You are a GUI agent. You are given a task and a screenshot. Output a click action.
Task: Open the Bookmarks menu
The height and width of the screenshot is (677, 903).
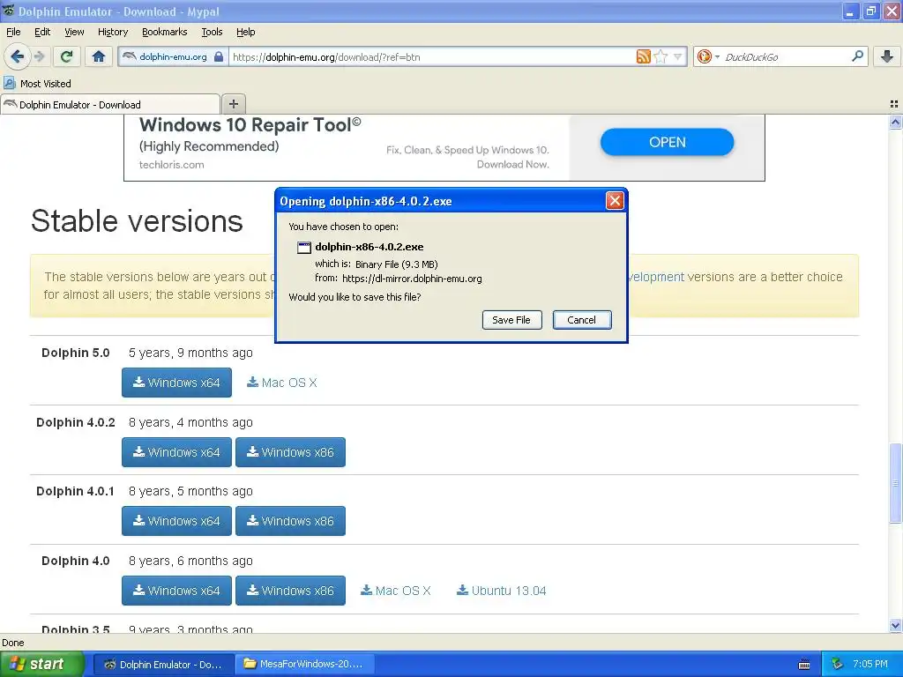[165, 32]
